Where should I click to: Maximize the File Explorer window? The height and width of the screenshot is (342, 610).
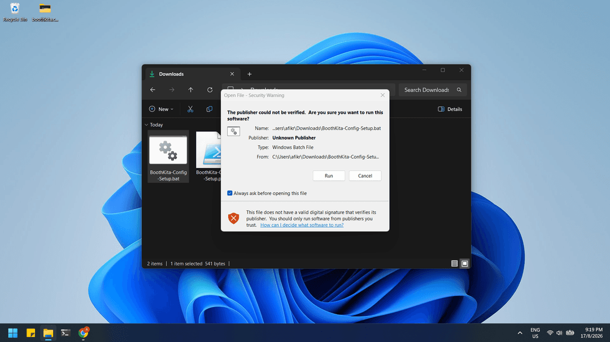443,70
